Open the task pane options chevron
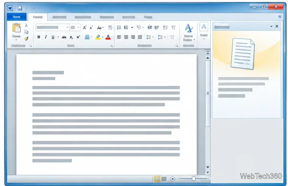Screen dimensions: 288x186 [x=271, y=26]
